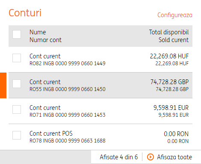
Task: Open the Configureaza link
Action: 175,15
